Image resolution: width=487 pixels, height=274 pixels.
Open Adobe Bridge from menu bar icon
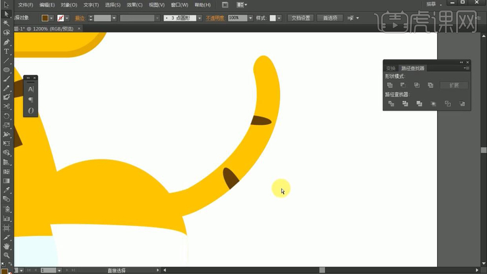click(225, 4)
